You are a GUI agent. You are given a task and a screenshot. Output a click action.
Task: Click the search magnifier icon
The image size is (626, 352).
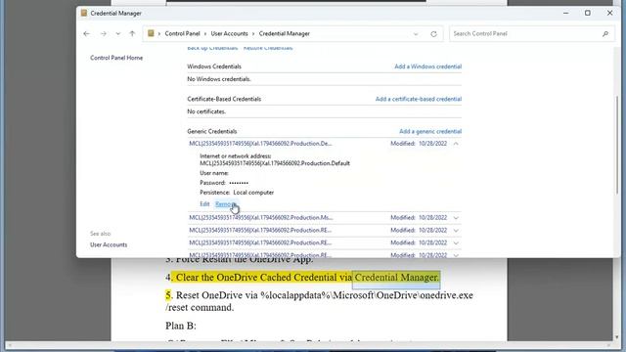pyautogui.click(x=605, y=34)
